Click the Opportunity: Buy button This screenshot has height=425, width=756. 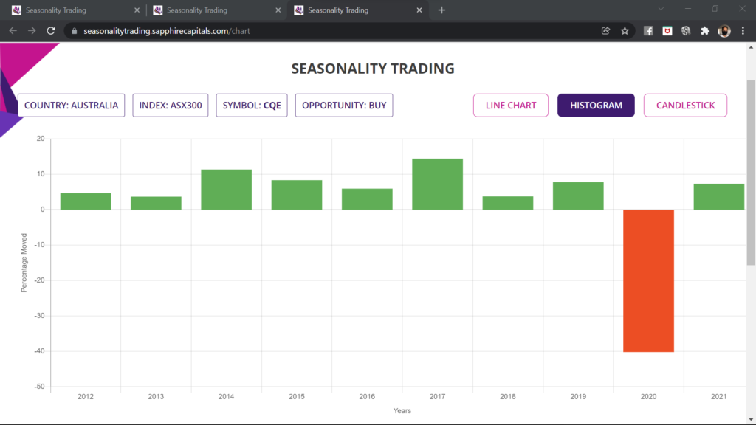(x=344, y=106)
